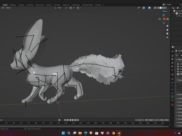Switch to the Animation workspace tab

(x=57, y=5)
